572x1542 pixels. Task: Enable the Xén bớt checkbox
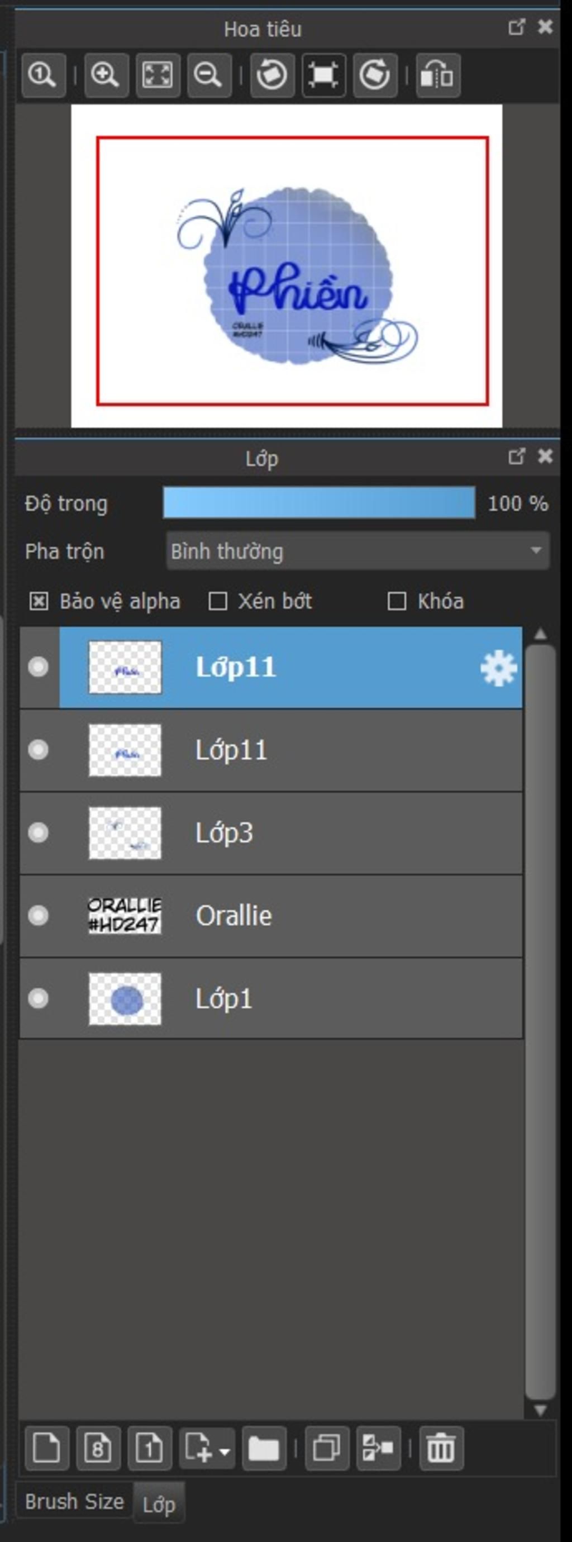217,601
